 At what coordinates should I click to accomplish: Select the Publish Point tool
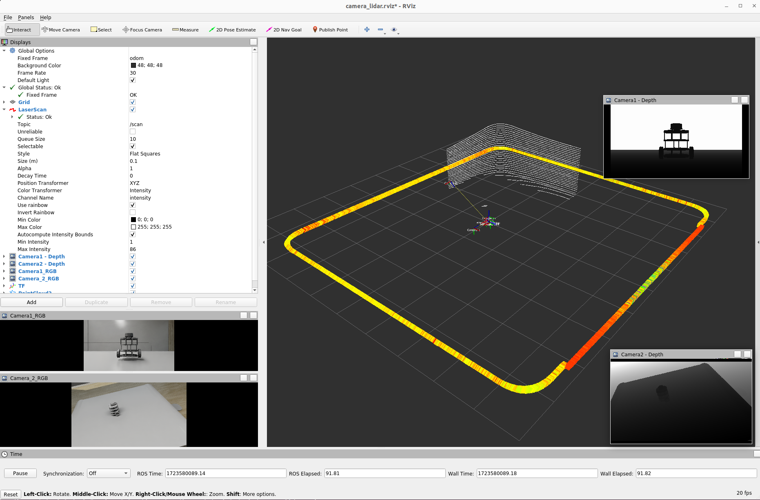[x=330, y=30]
